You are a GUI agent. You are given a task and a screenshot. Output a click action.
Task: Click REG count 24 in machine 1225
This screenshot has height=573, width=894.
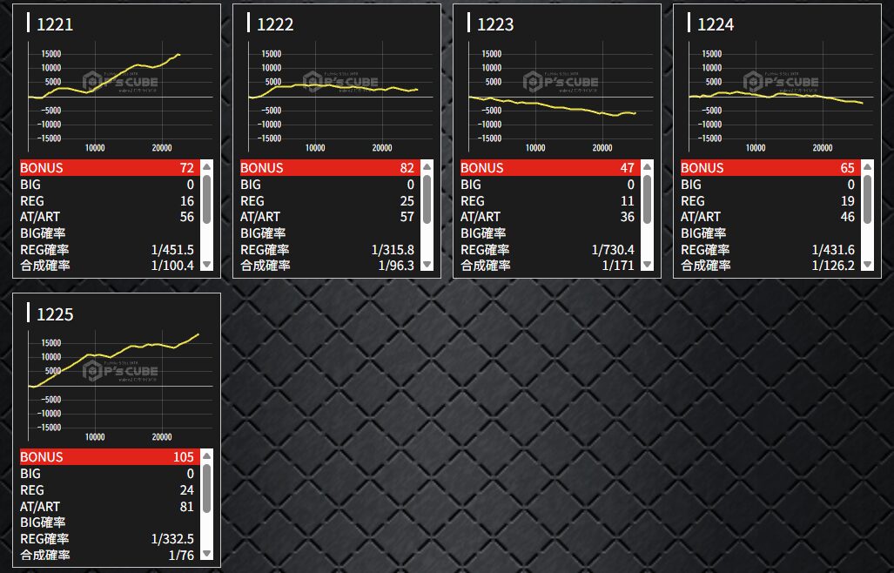pos(187,489)
